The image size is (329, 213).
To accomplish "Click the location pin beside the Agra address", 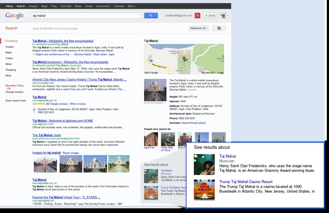I will pyautogui.click(x=34, y=110).
